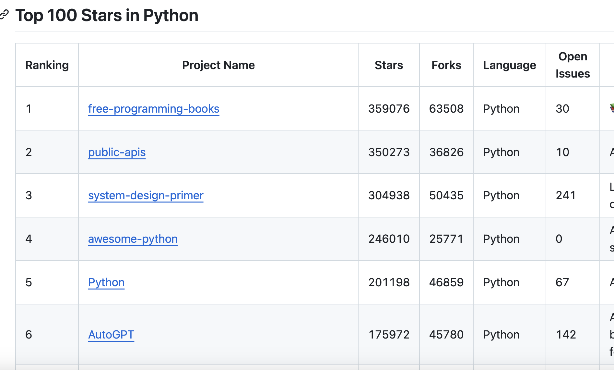Select the forks value 36826
Viewport: 614px width, 370px height.
coord(446,152)
